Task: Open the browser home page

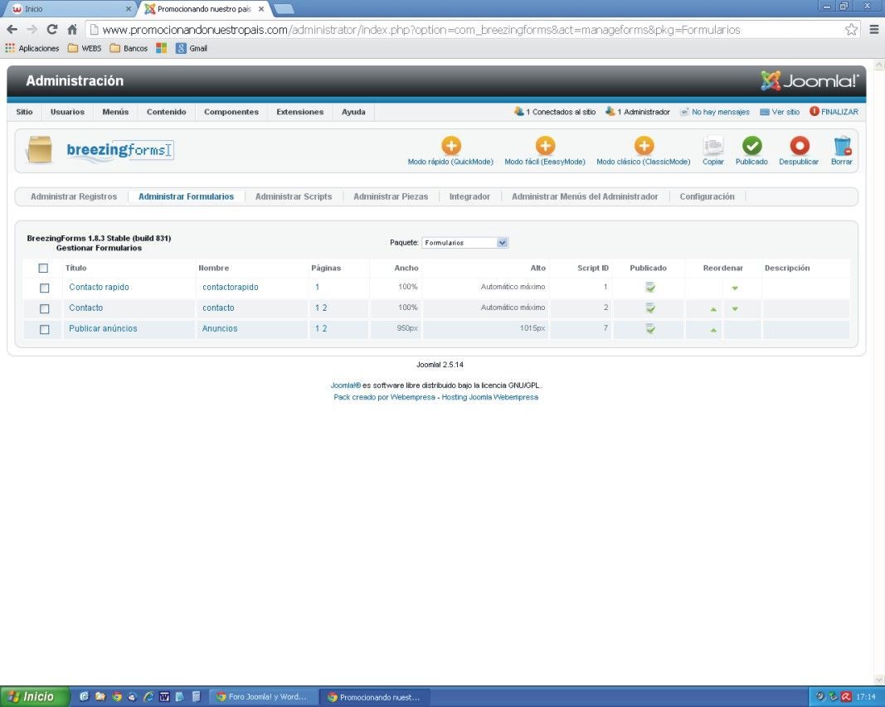Action: pos(72,29)
